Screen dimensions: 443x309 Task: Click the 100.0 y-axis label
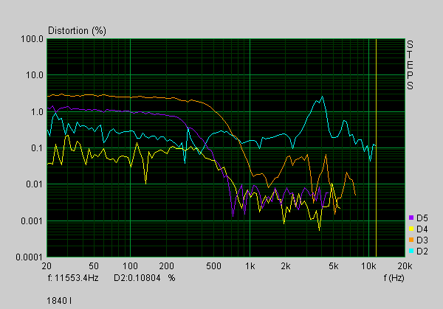coord(32,39)
